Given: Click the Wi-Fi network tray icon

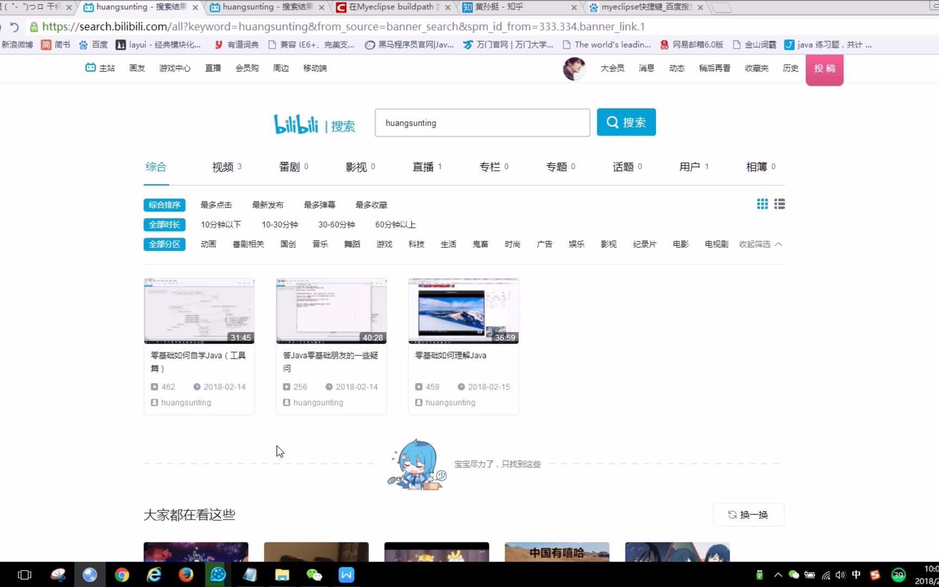Looking at the screenshot, I should pos(825,575).
